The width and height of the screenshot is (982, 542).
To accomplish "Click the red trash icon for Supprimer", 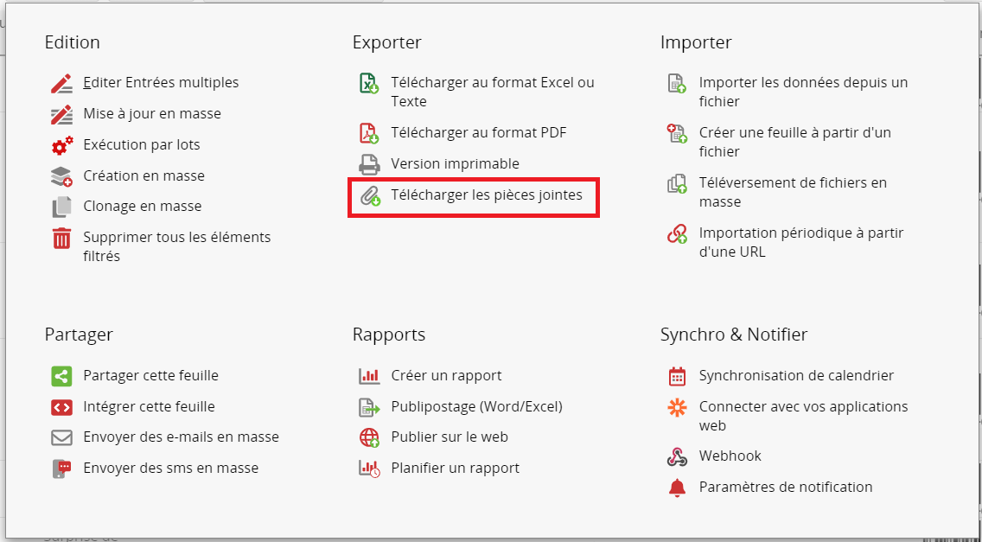I will [61, 239].
